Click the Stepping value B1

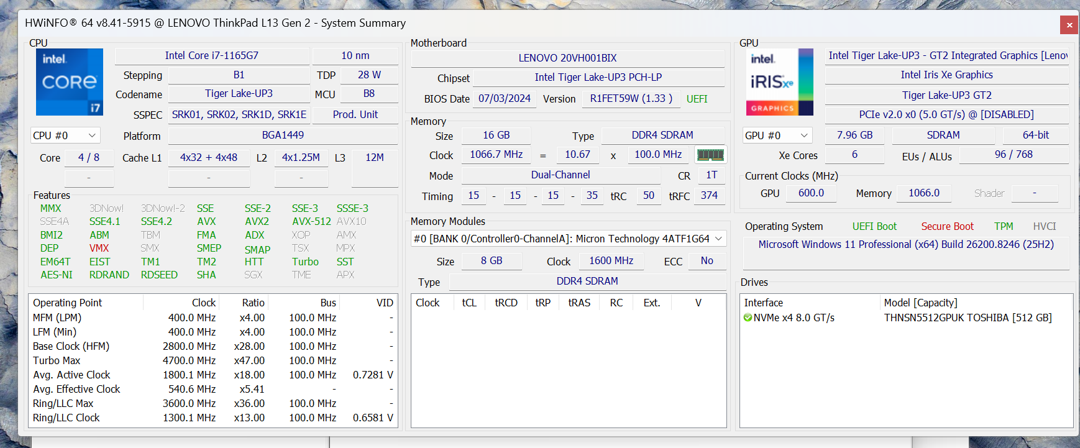[x=239, y=75]
